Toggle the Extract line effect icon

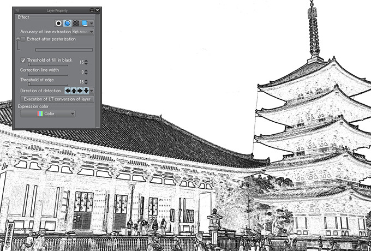click(x=68, y=23)
